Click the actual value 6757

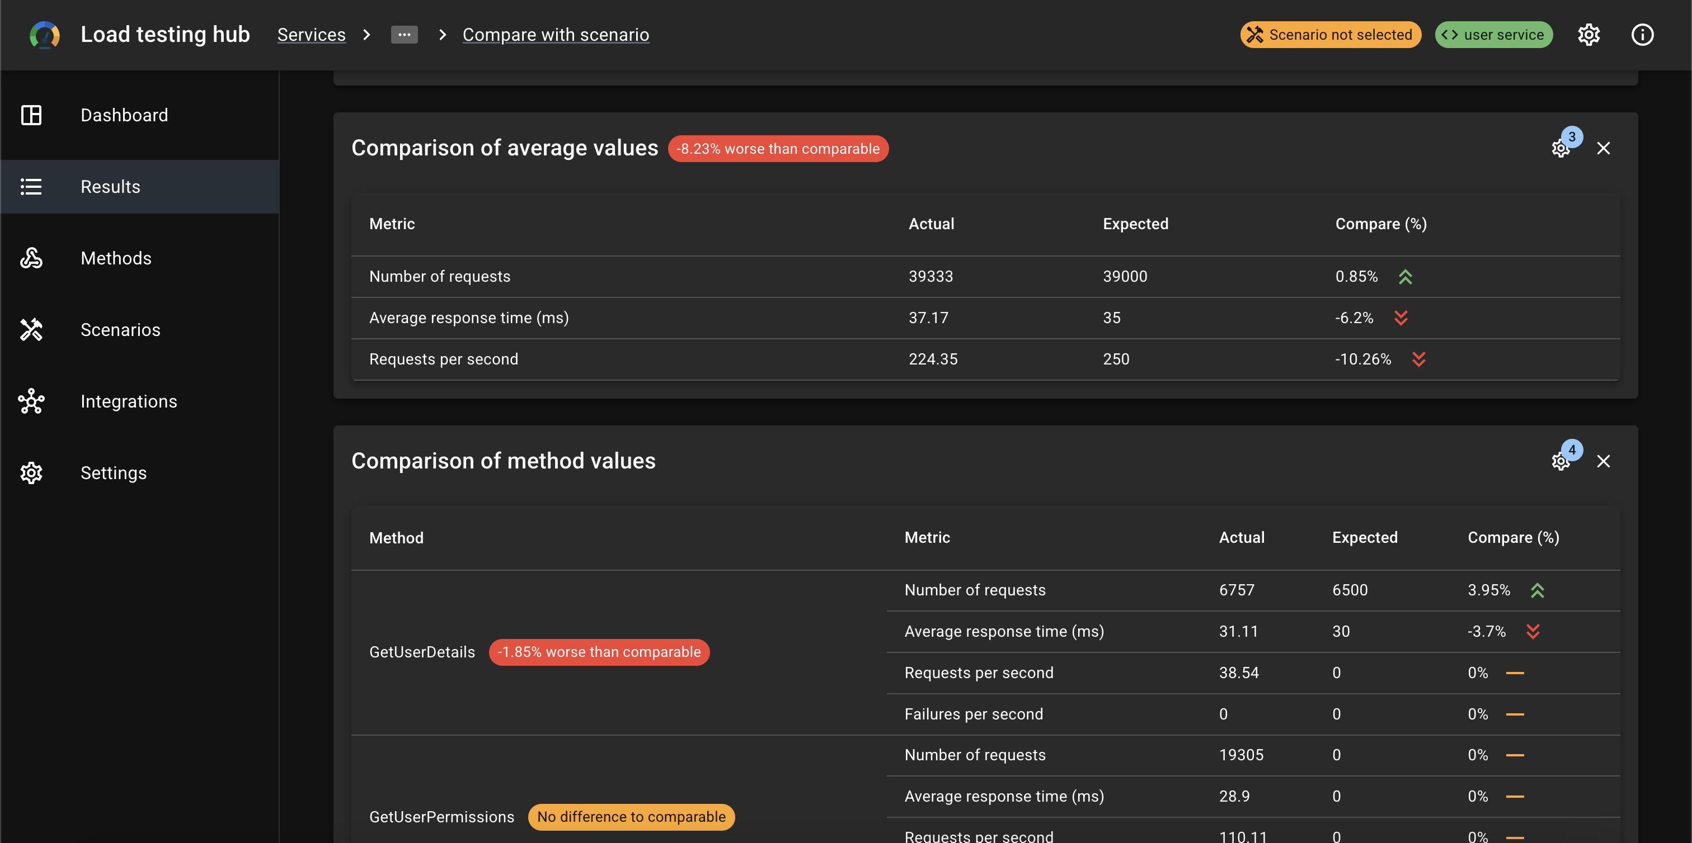coord(1237,590)
